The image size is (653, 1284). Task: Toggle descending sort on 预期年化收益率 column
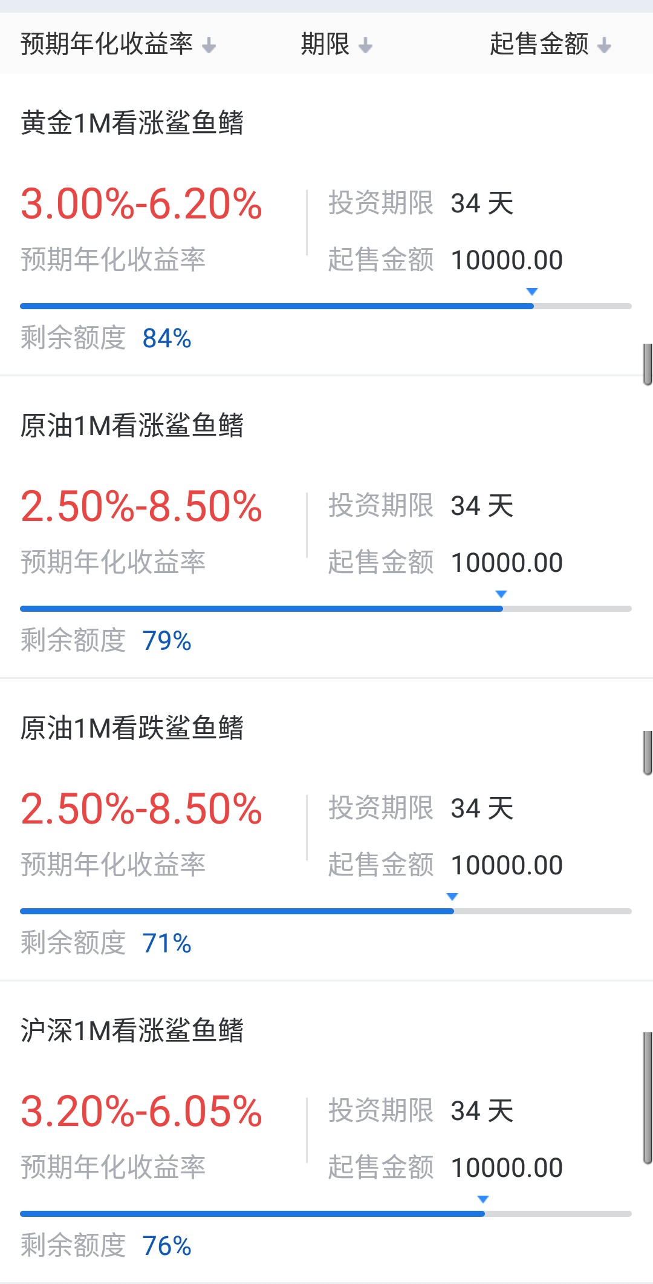[208, 45]
